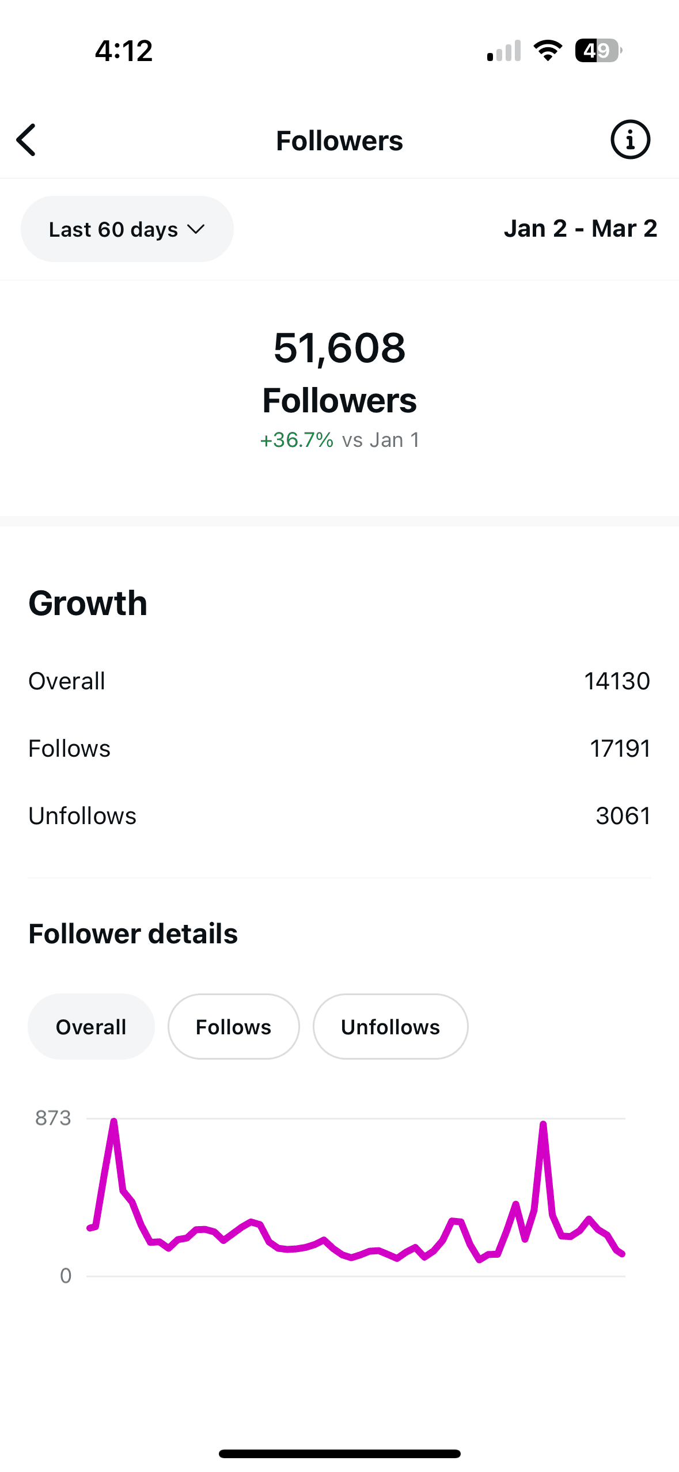Tap the Wi-Fi status icon

coord(547,51)
